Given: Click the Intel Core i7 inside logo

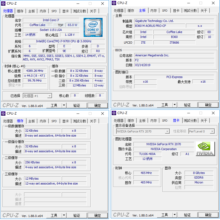Looking at the screenshot, I should pos(93,27).
